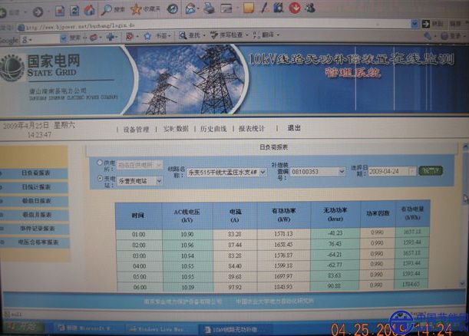Open the 设备管理 menu

pos(136,129)
